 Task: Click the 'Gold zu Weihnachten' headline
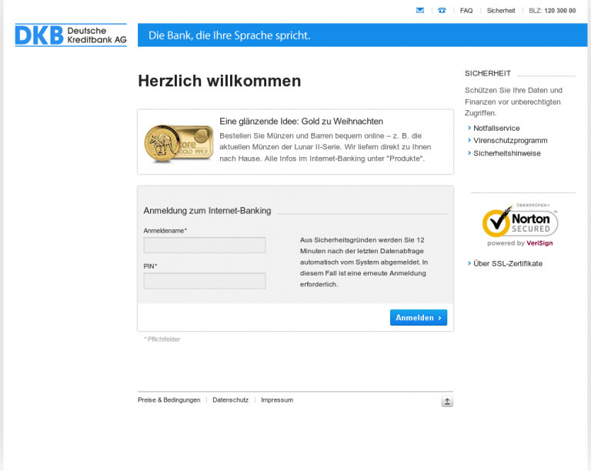[301, 122]
